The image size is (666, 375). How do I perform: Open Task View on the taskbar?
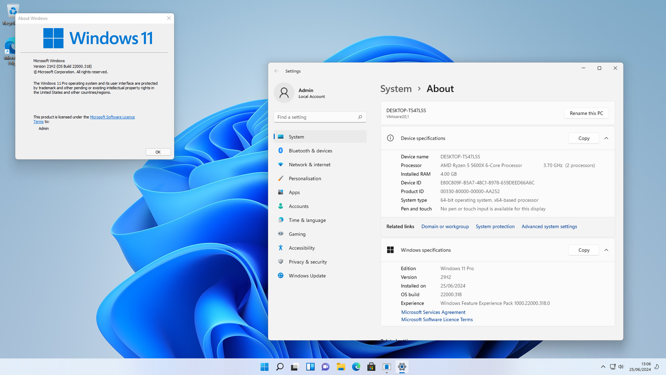coord(295,367)
